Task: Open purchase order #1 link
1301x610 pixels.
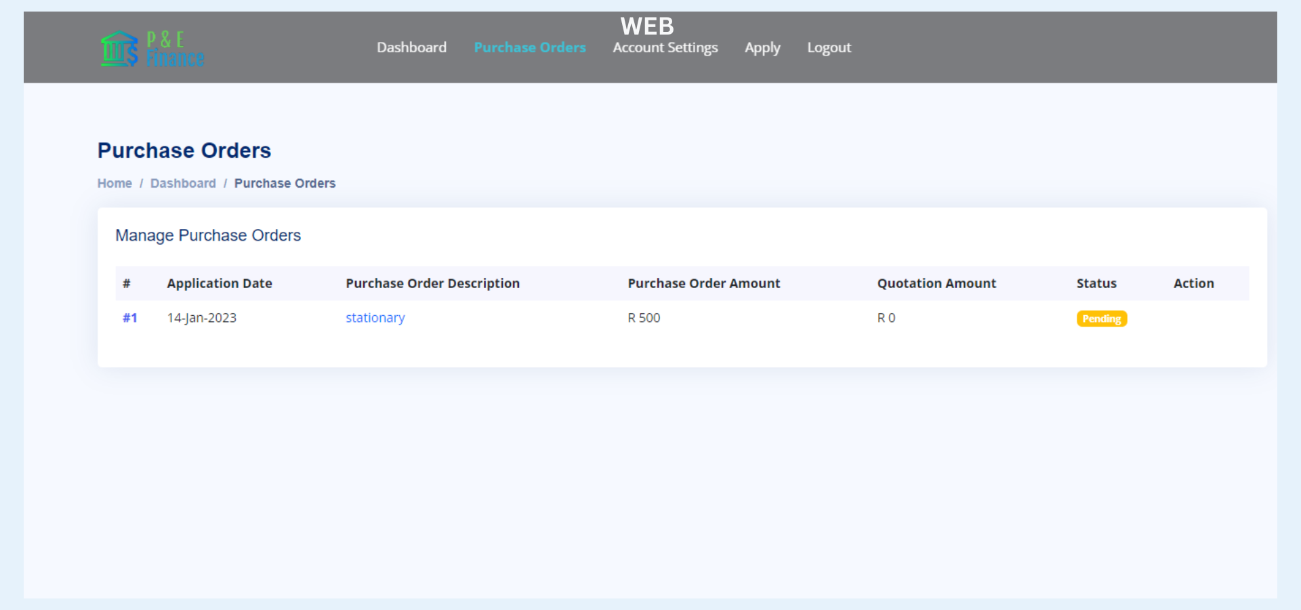Action: [x=129, y=318]
